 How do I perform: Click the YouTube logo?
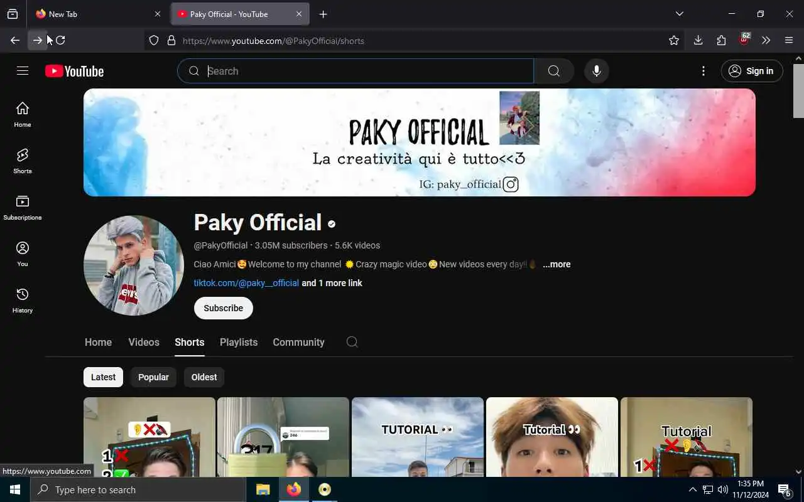74,72
